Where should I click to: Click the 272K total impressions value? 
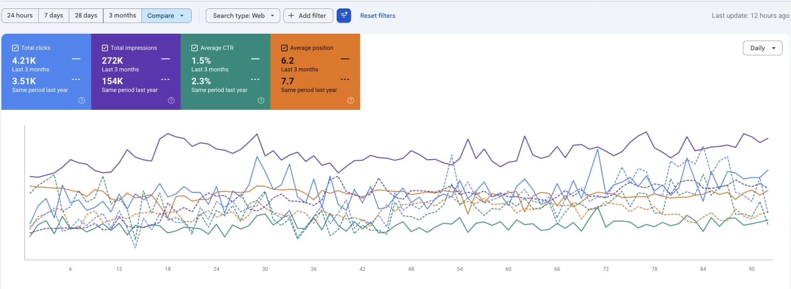point(112,60)
